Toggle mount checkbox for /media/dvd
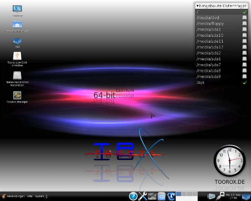This screenshot has height=201, width=251. pyautogui.click(x=244, y=18)
